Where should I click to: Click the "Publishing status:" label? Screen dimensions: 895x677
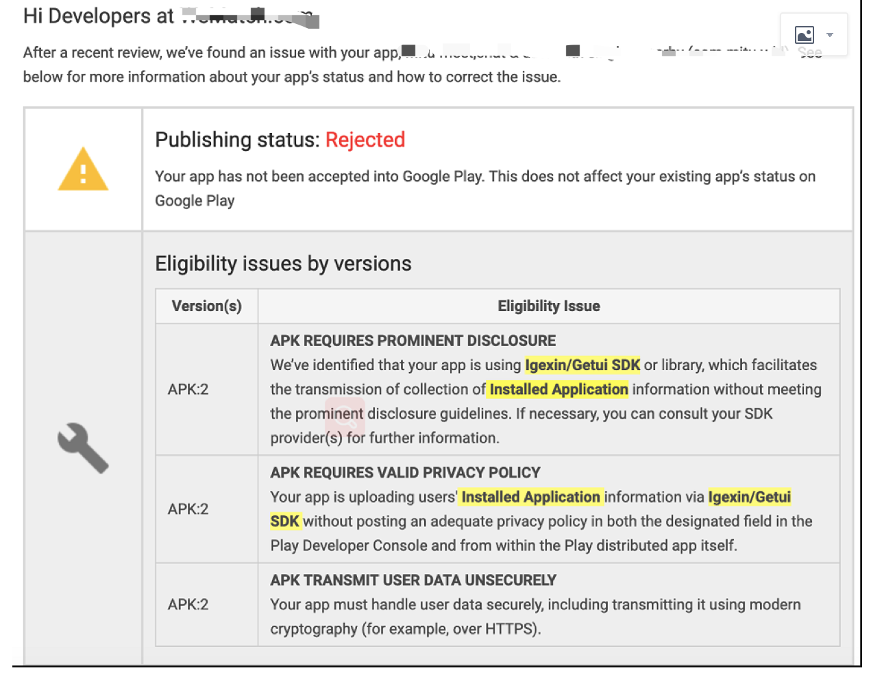[237, 140]
